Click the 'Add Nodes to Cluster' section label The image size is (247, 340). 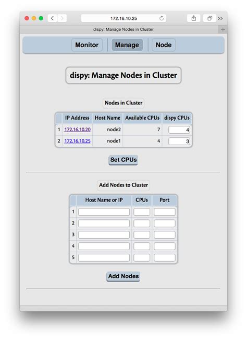(x=123, y=185)
